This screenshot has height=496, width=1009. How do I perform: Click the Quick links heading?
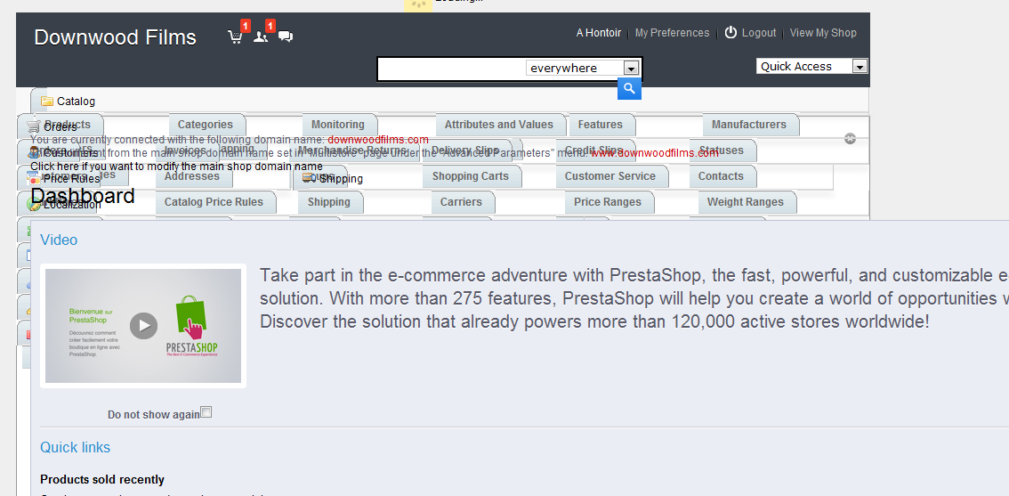tap(76, 447)
